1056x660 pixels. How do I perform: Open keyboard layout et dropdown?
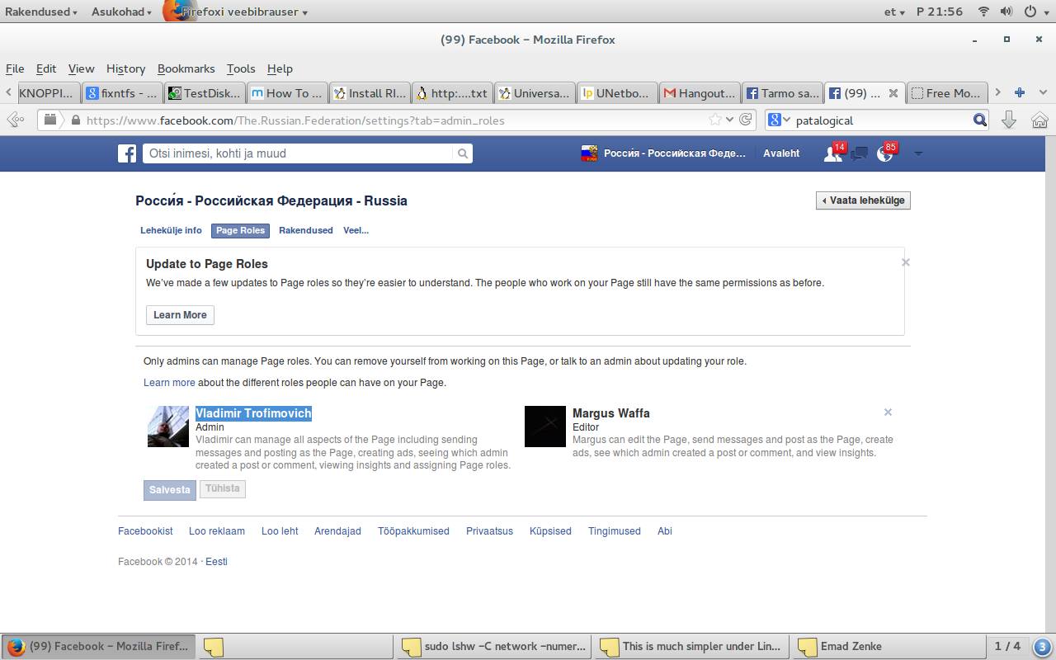click(894, 12)
